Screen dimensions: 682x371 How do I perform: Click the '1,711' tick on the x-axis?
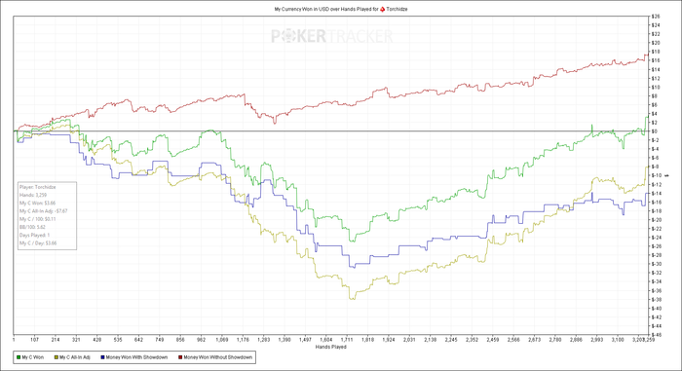point(347,340)
